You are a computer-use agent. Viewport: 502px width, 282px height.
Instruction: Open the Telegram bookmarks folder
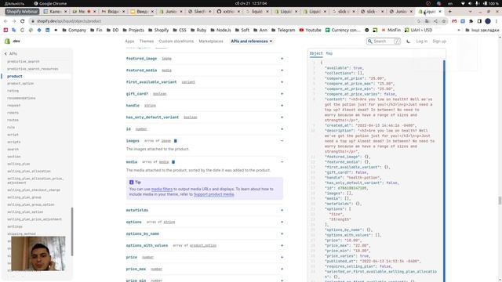click(x=283, y=30)
